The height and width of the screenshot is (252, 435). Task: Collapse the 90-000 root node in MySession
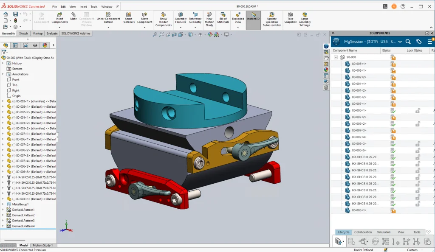point(336,57)
